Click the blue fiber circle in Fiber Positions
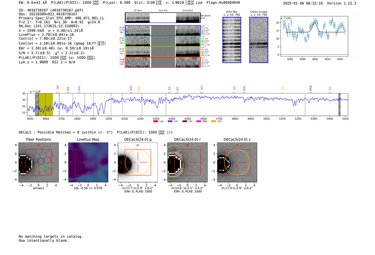Image resolution: width=375 pixels, height=255 pixels. tap(41, 161)
